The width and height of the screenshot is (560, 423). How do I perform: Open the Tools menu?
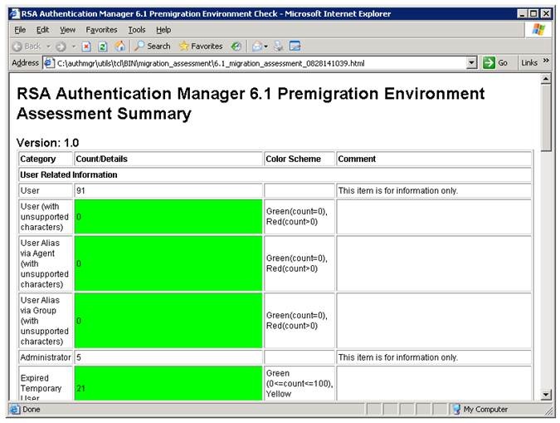136,29
